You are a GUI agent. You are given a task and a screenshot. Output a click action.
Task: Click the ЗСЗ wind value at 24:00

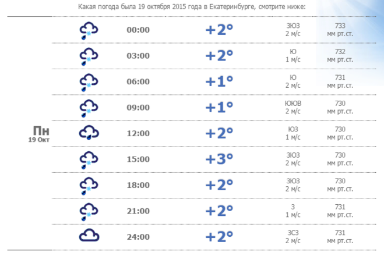(293, 233)
